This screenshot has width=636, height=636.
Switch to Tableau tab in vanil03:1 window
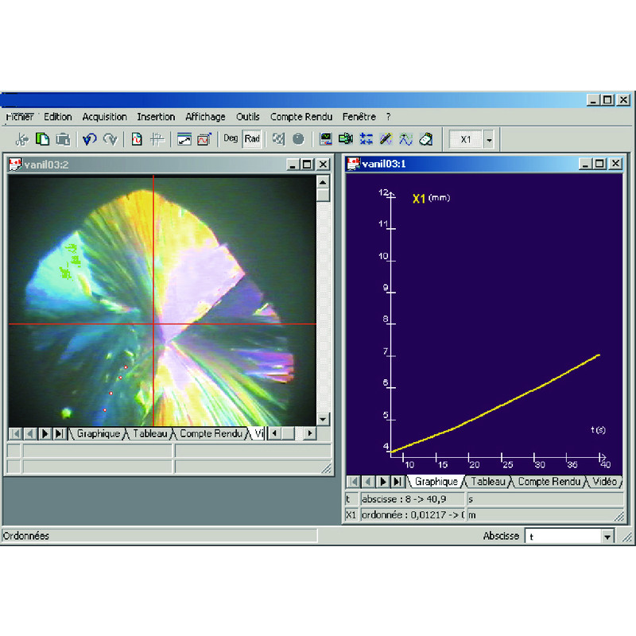488,482
